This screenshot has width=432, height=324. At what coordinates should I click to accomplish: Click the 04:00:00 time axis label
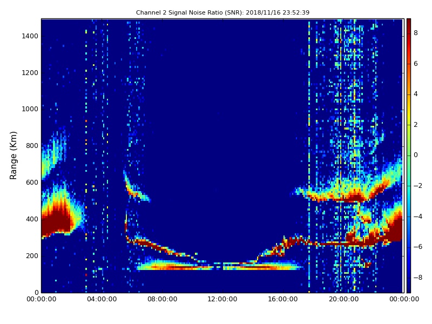point(102,299)
